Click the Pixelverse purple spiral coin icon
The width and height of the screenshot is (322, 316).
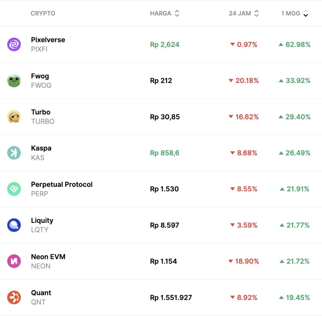[14, 44]
